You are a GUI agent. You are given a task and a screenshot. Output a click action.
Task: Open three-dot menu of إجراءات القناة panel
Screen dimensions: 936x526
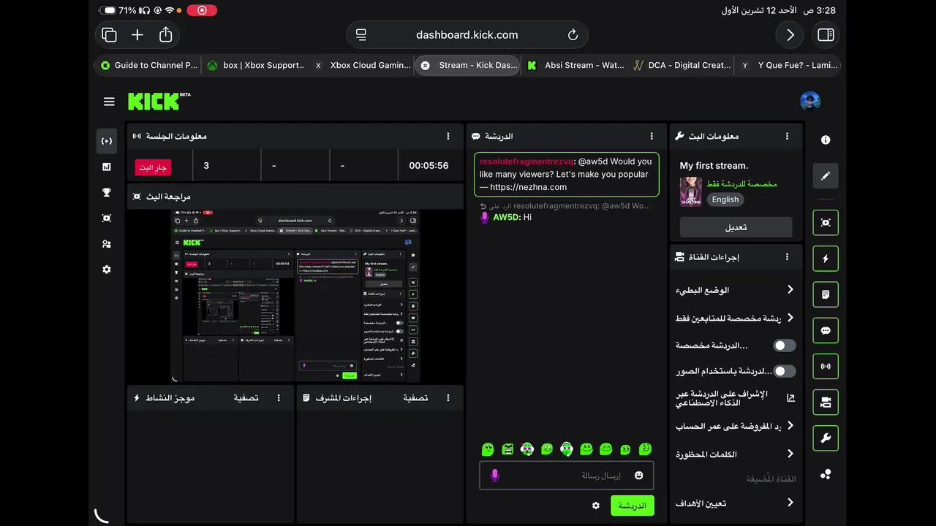pos(787,257)
